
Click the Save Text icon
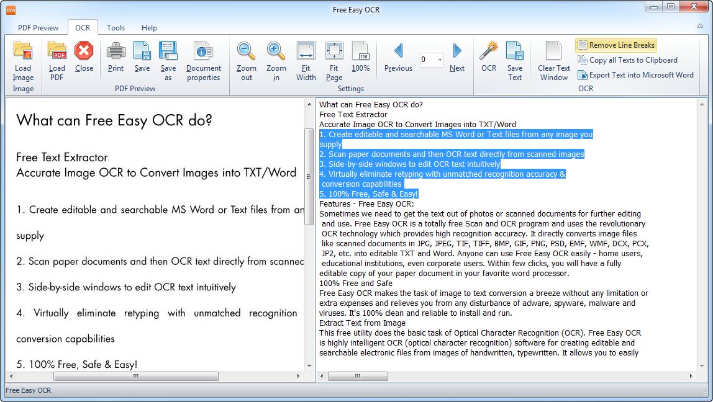[515, 51]
